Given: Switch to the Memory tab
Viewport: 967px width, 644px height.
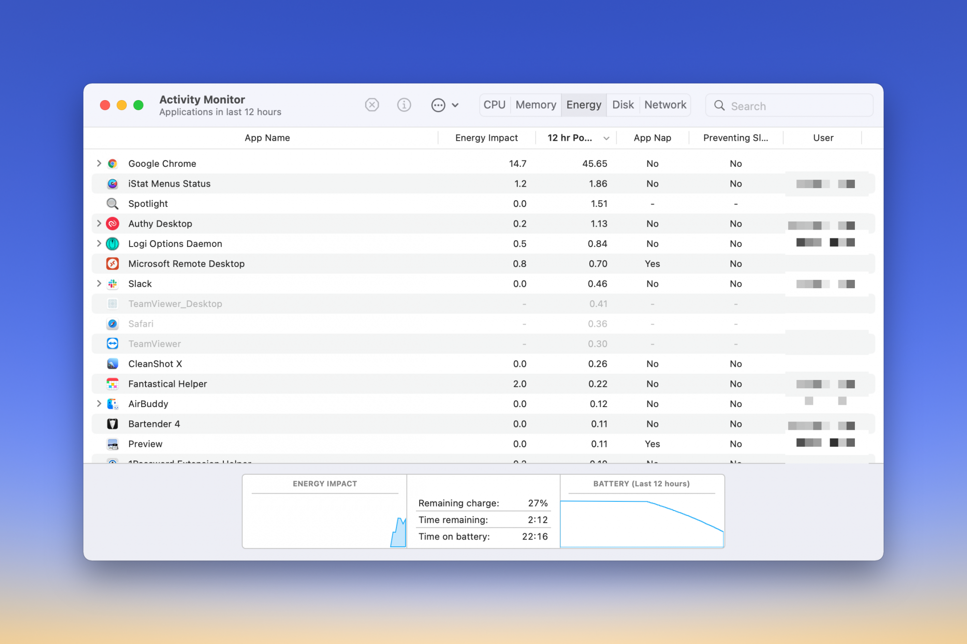Looking at the screenshot, I should coord(536,105).
